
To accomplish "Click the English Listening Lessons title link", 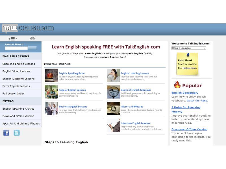I will tap(135, 73).
